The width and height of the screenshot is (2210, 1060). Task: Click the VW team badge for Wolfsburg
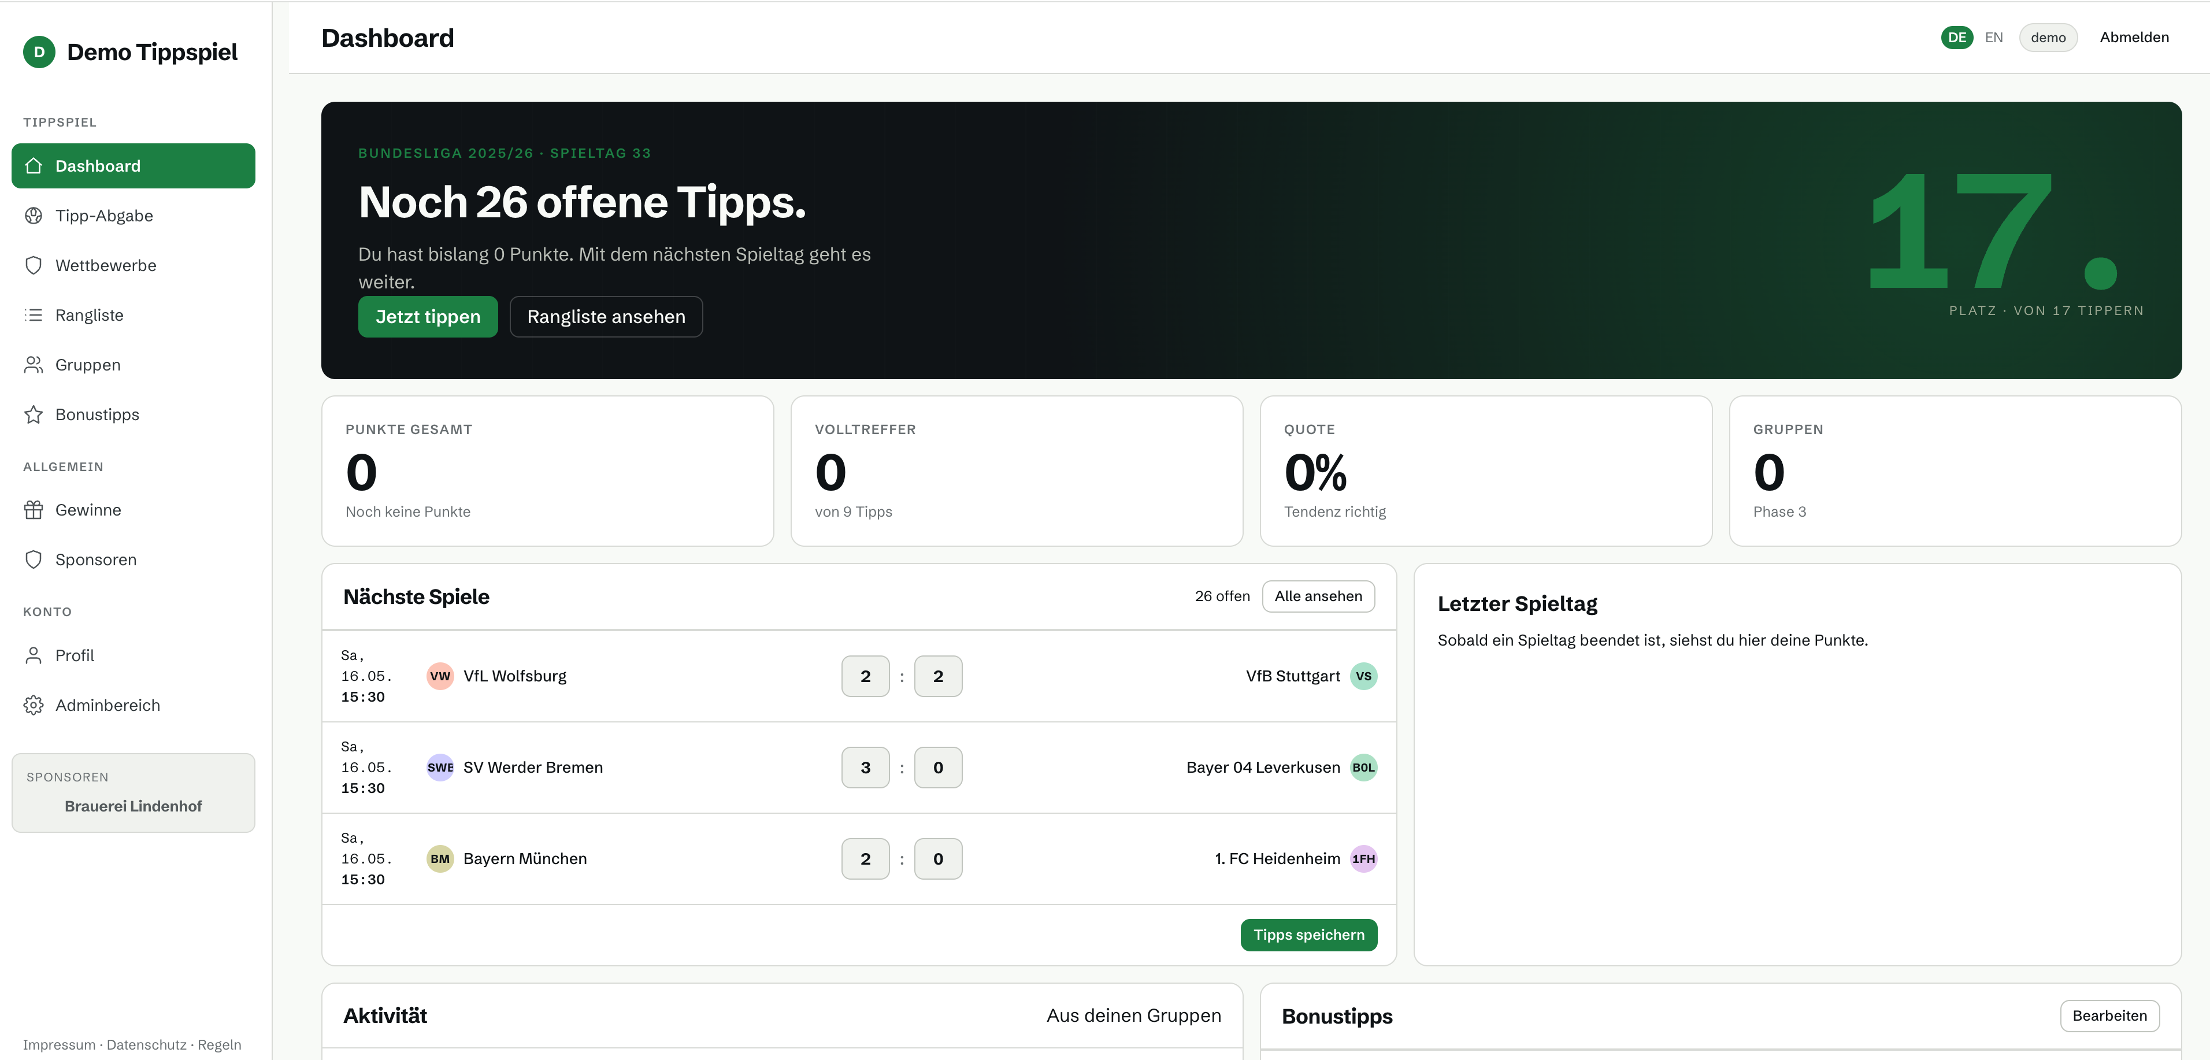(x=440, y=676)
